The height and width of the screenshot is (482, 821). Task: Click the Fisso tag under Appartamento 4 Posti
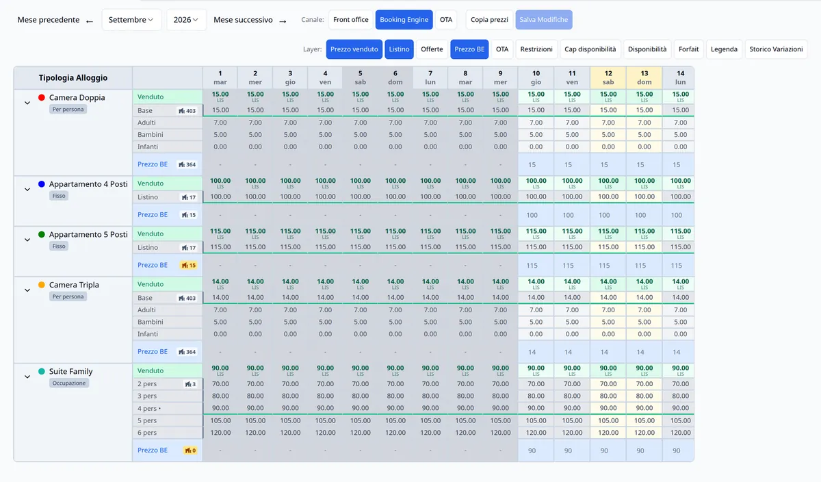[x=59, y=196]
